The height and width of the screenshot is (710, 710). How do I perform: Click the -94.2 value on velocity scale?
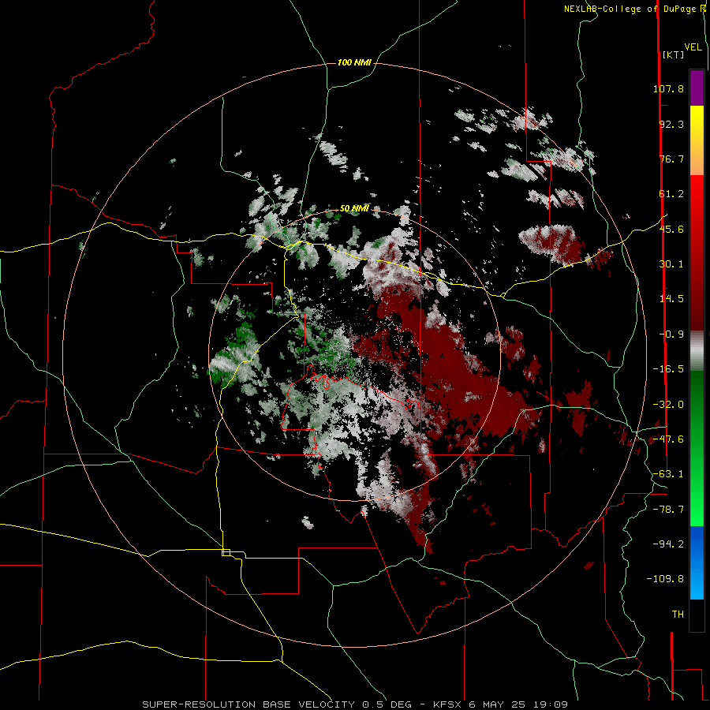pos(668,544)
